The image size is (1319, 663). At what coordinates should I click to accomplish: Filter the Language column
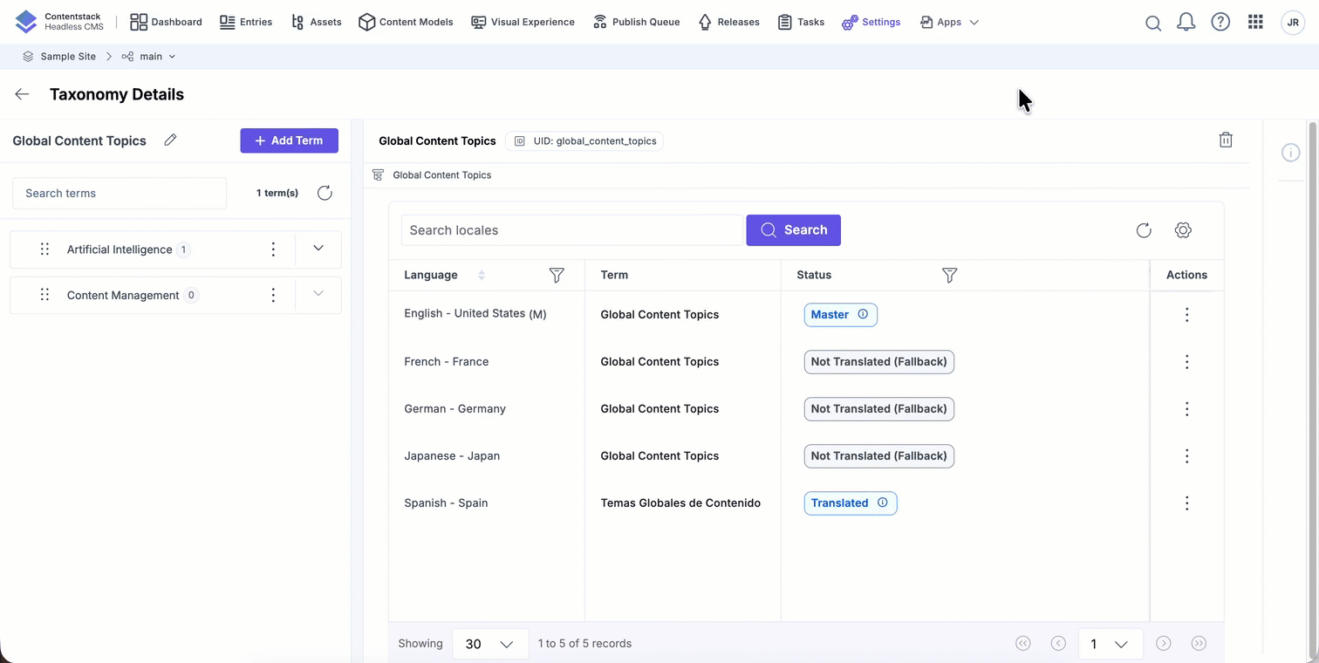[x=556, y=275]
